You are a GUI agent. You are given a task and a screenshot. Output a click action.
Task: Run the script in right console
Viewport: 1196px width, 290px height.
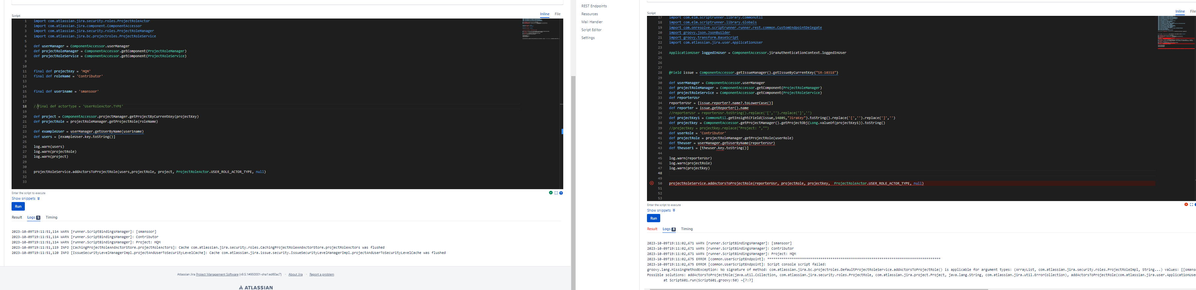point(653,218)
